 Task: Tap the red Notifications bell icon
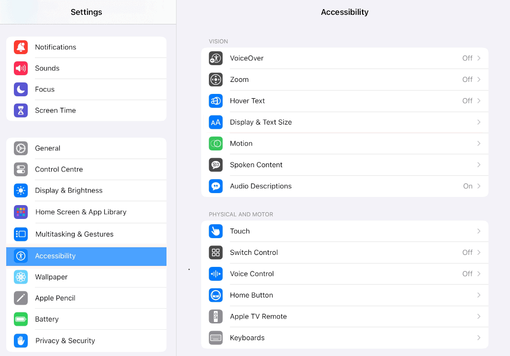tap(21, 47)
